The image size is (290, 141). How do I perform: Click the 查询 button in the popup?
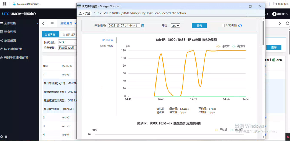(x=199, y=26)
